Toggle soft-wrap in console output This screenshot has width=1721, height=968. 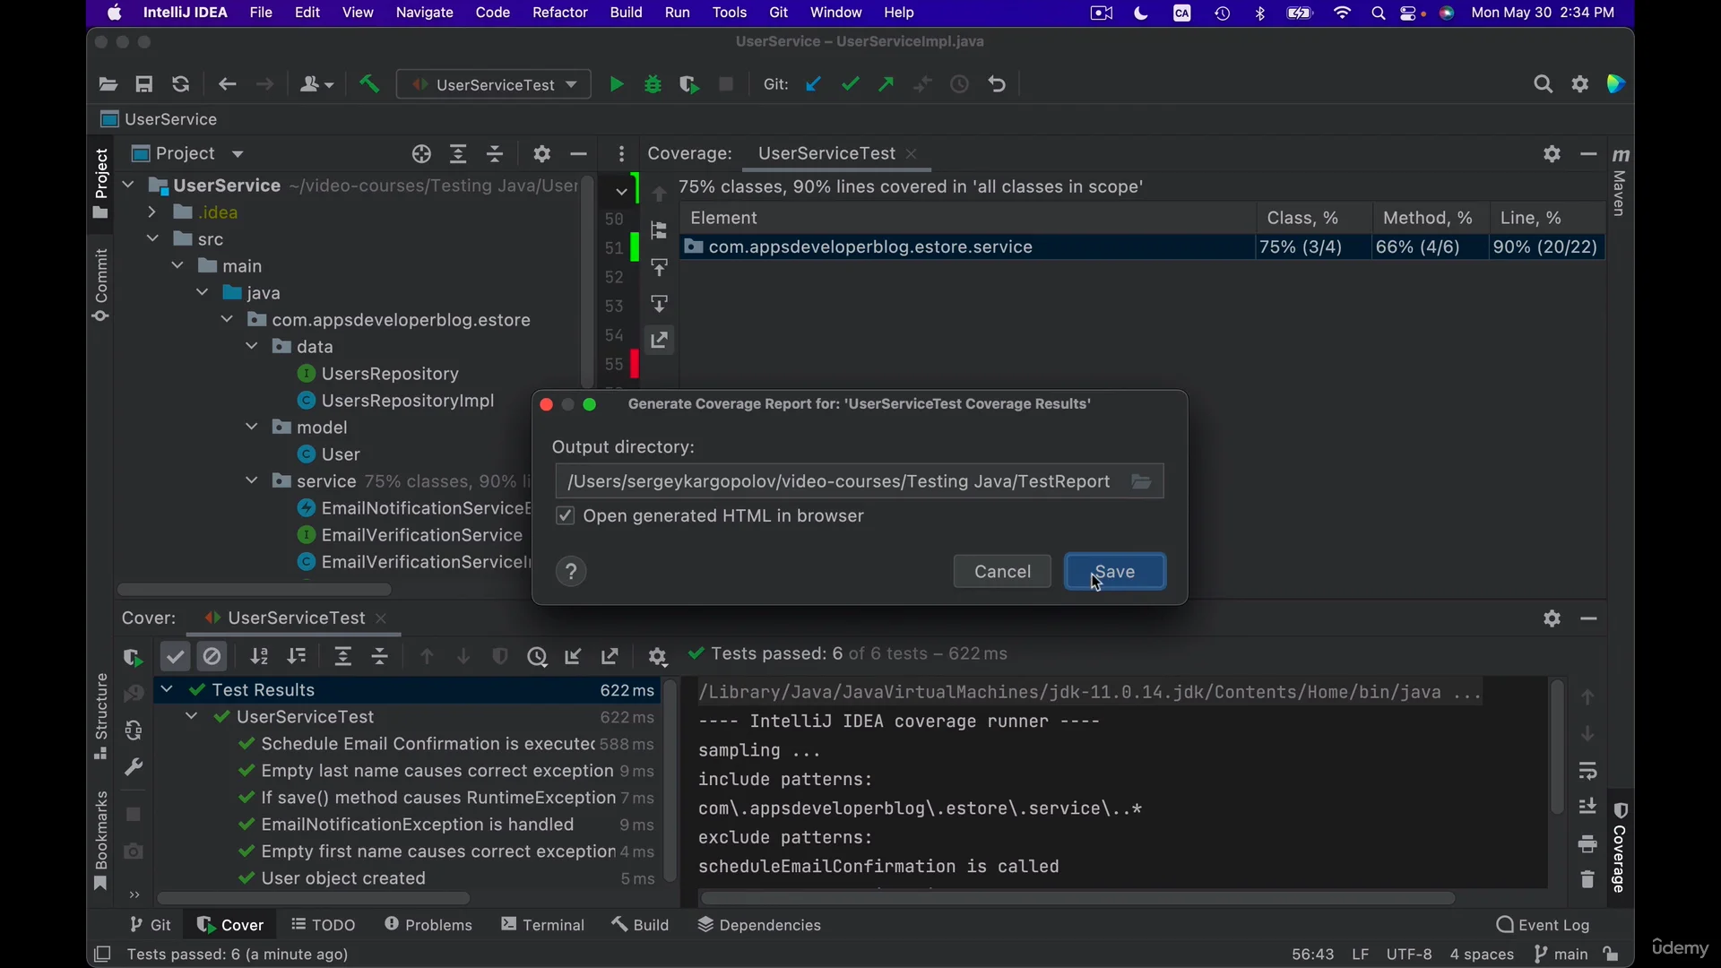pyautogui.click(x=1587, y=771)
